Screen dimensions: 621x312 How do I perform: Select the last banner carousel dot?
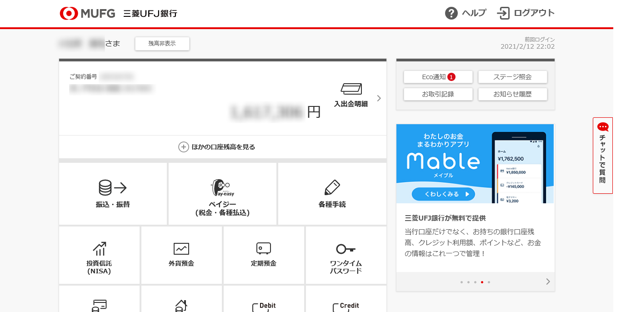pyautogui.click(x=489, y=282)
